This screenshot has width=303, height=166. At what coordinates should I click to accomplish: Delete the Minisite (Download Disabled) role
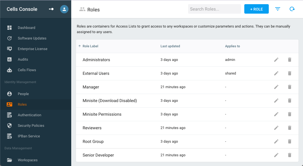tap(289, 101)
